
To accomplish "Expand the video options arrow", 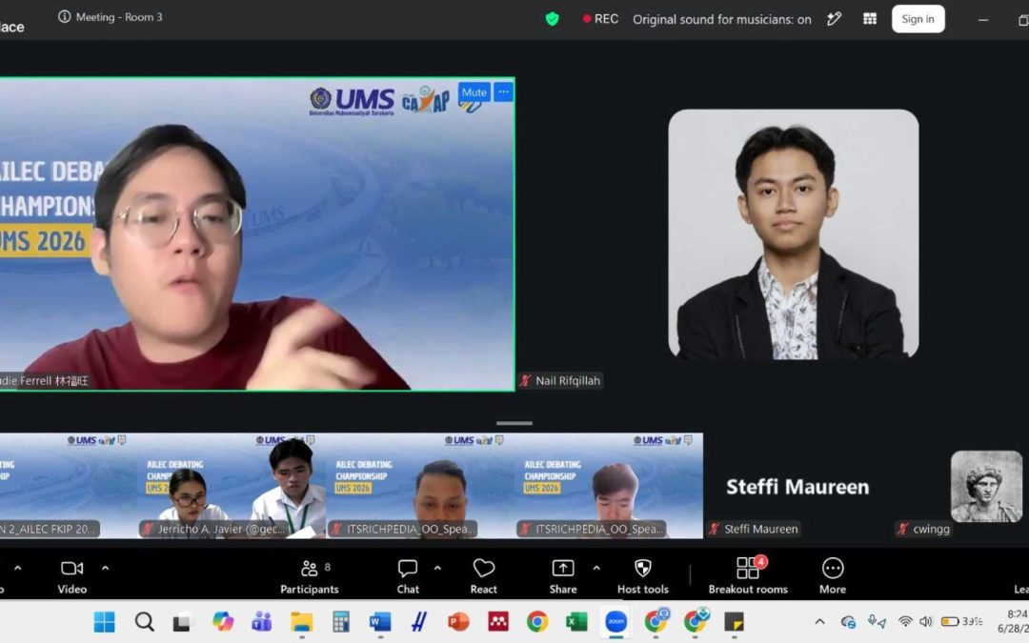I will pos(106,568).
